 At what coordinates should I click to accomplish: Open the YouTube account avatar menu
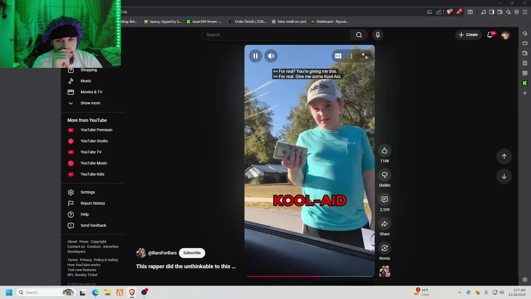505,35
